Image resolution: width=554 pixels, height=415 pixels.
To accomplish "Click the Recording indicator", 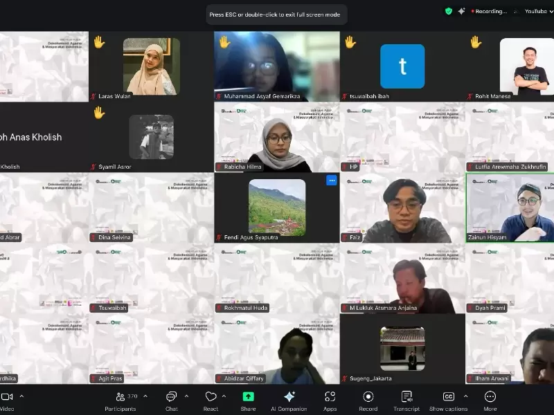I will click(490, 11).
